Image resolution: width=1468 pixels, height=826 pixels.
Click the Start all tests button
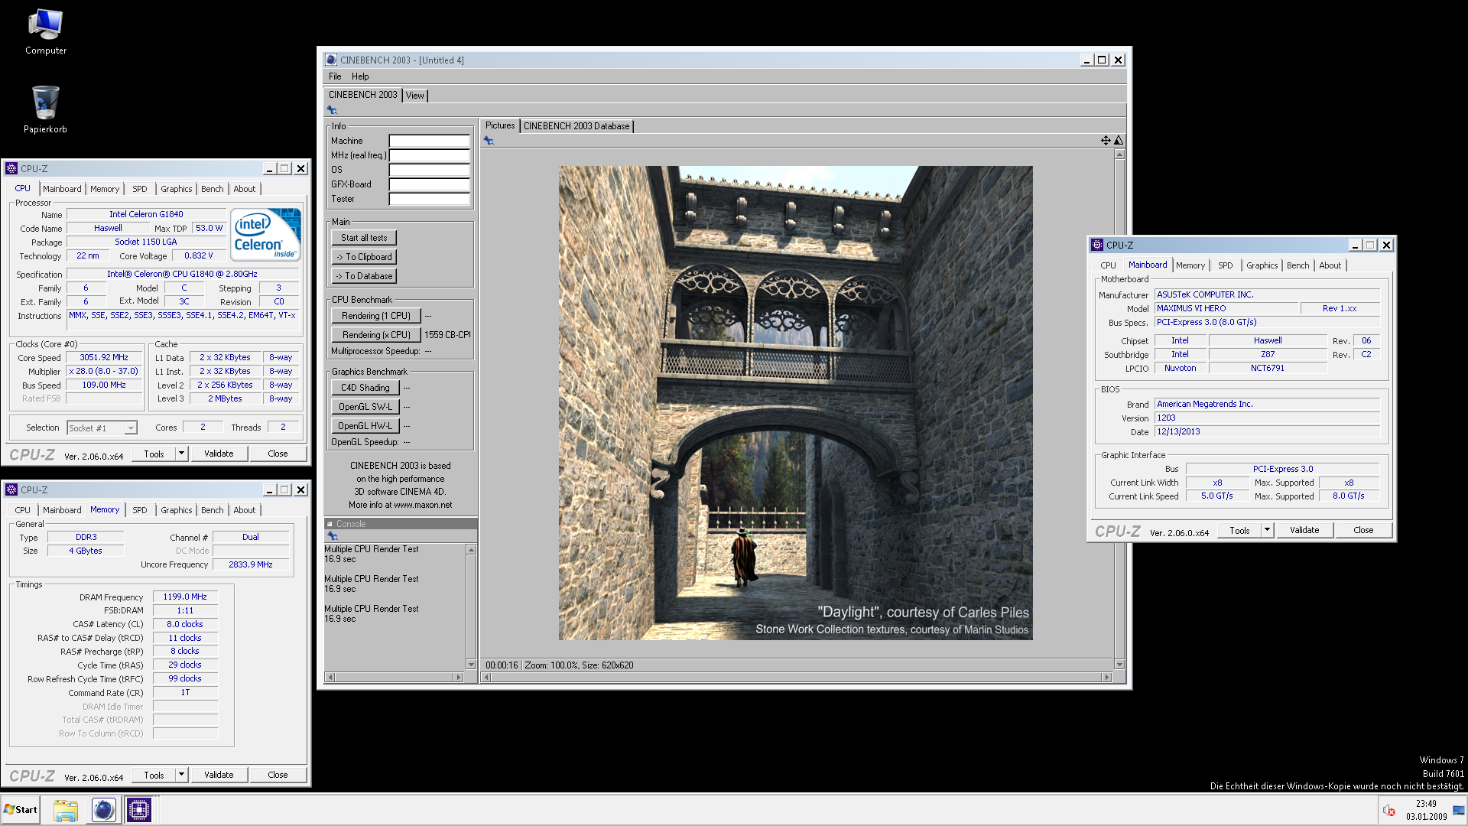[364, 238]
